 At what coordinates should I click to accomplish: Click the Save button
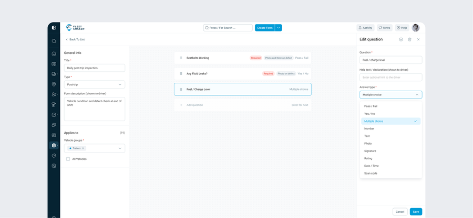coord(416,212)
